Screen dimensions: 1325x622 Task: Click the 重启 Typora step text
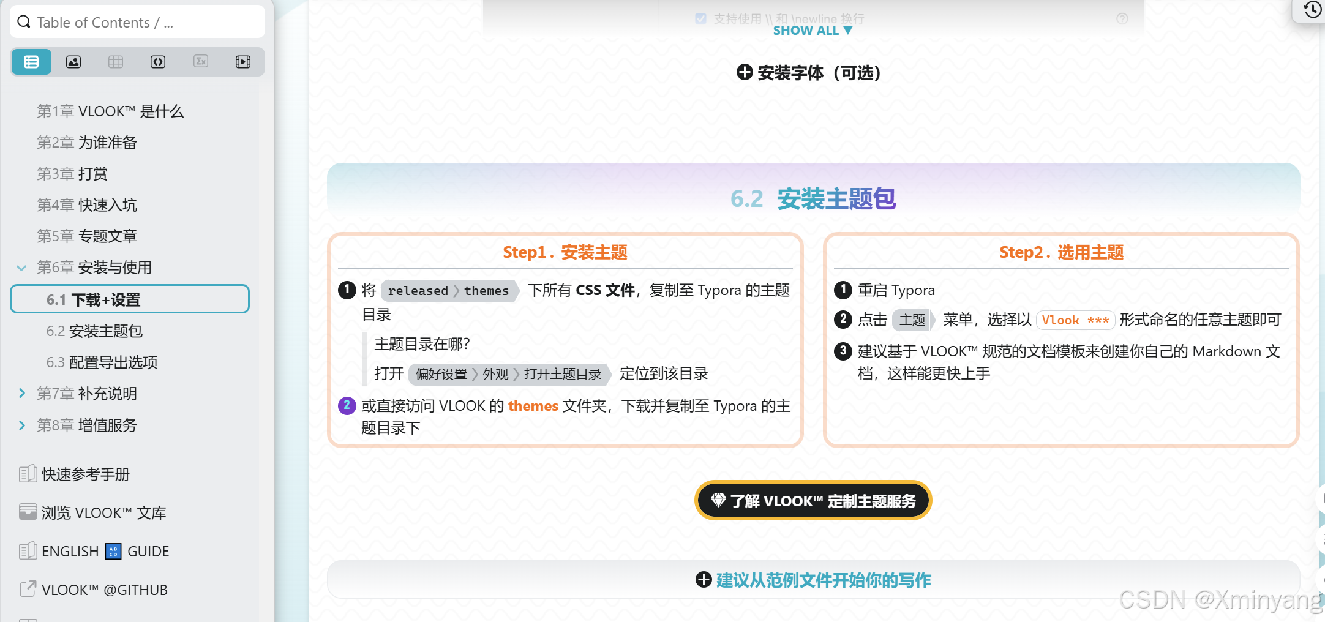[x=896, y=290]
